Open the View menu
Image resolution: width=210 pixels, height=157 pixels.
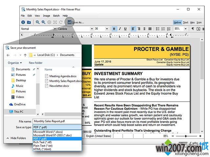coord(37,16)
